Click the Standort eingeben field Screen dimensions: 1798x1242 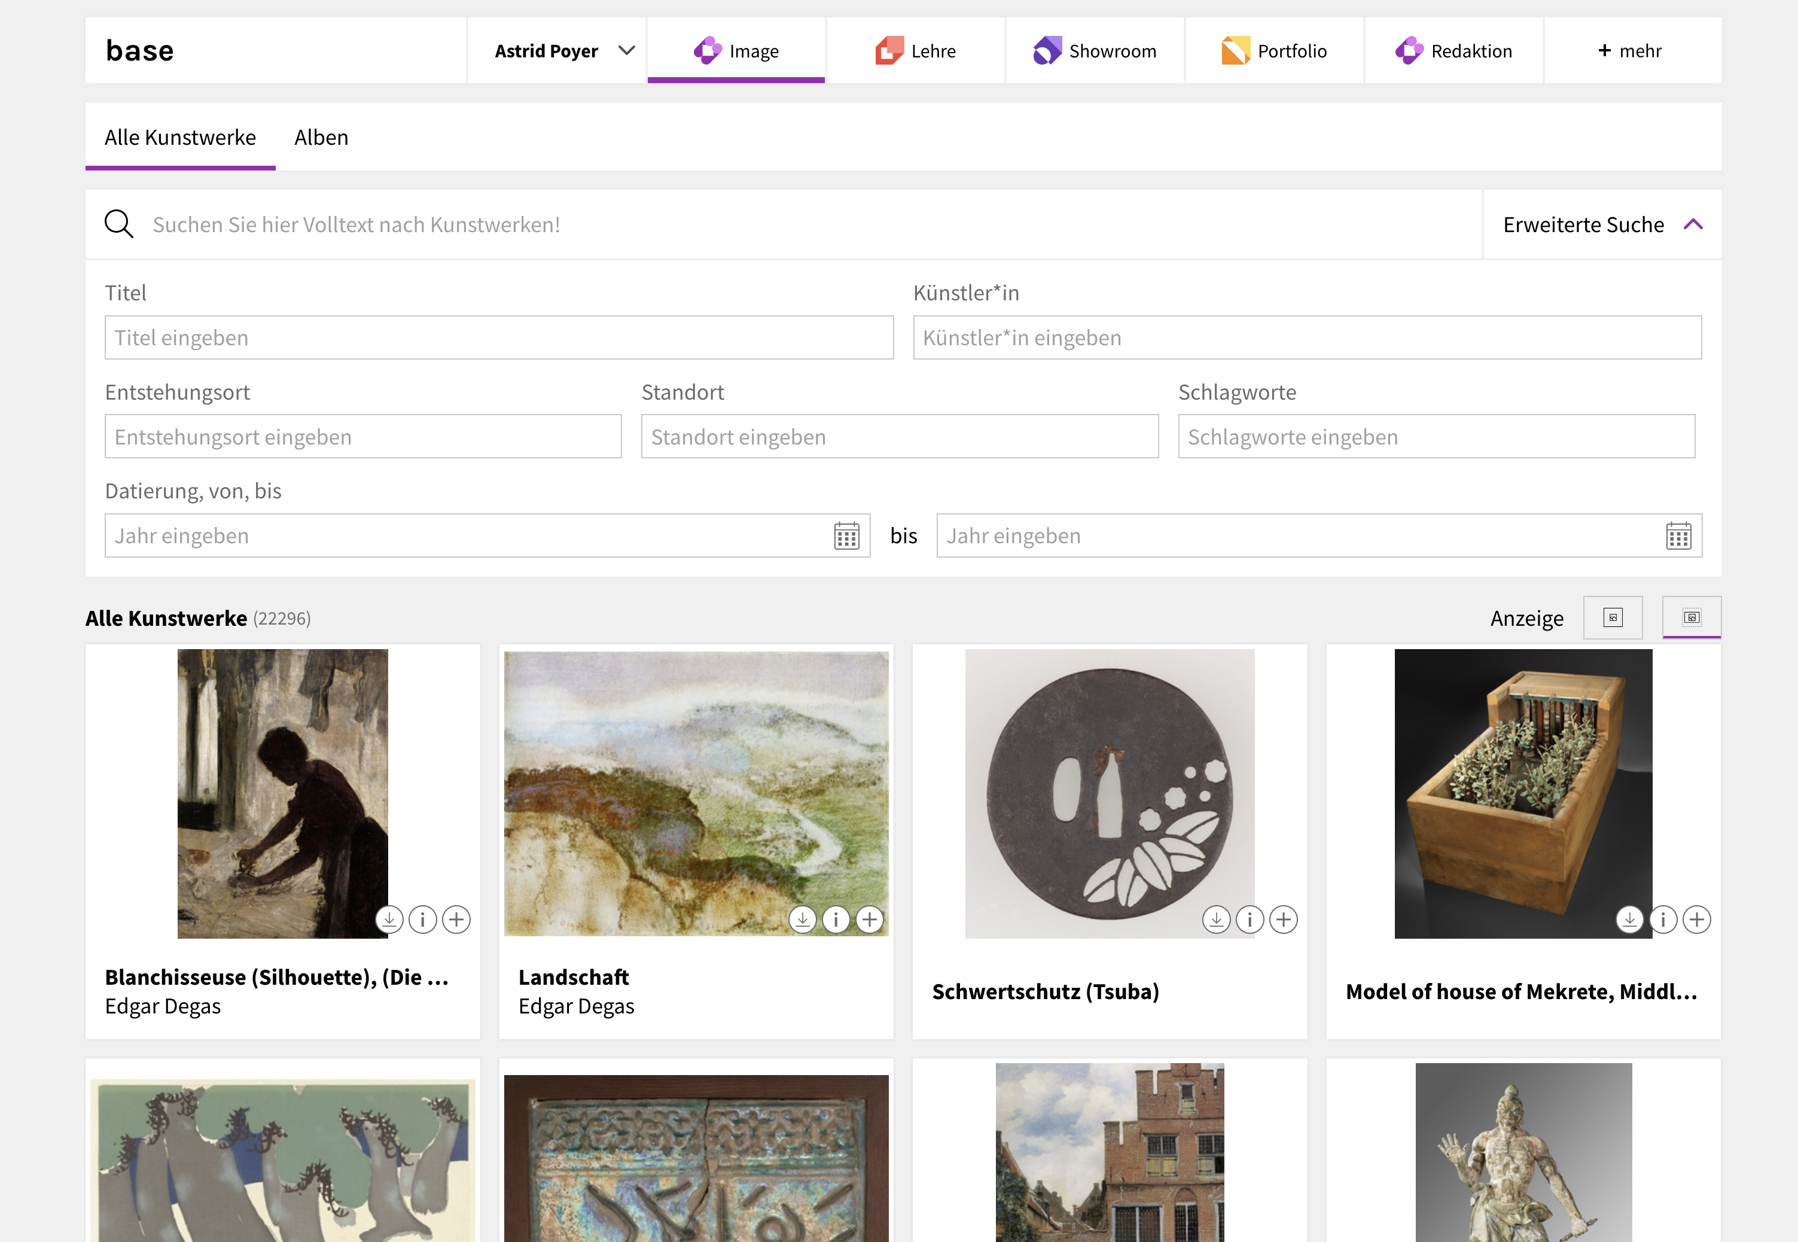(x=900, y=436)
